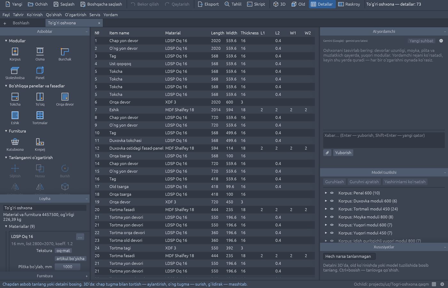The height and width of the screenshot is (288, 448).
Task: Open the Fayl menu
Action: point(6,15)
